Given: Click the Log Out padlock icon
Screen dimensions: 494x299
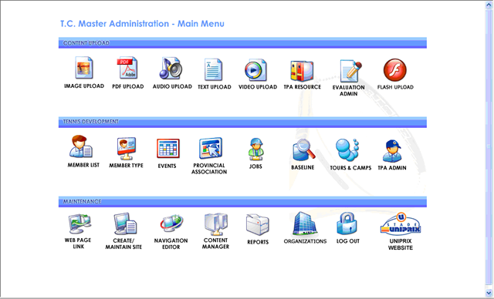Looking at the screenshot, I should point(347,223).
